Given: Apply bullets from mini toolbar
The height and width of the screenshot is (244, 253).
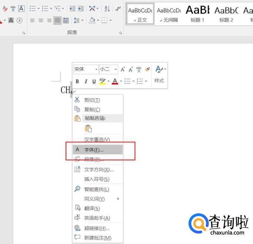Looking at the screenshot, I should click(128, 81).
